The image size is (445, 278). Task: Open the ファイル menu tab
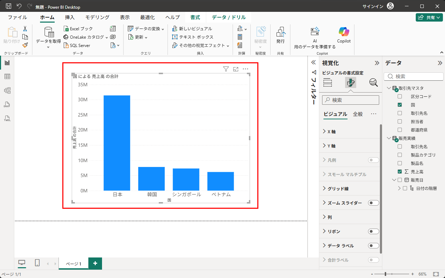click(x=17, y=17)
